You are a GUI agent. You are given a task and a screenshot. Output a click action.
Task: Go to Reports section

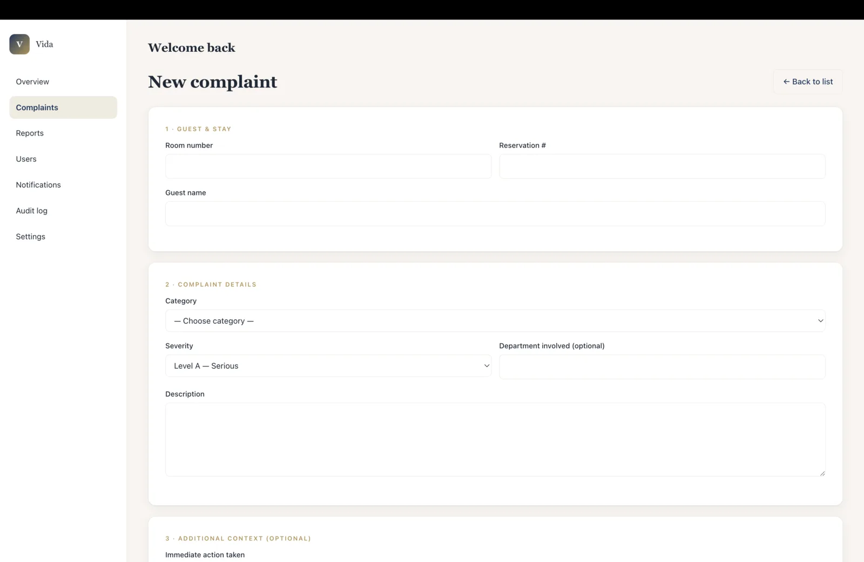click(63, 133)
